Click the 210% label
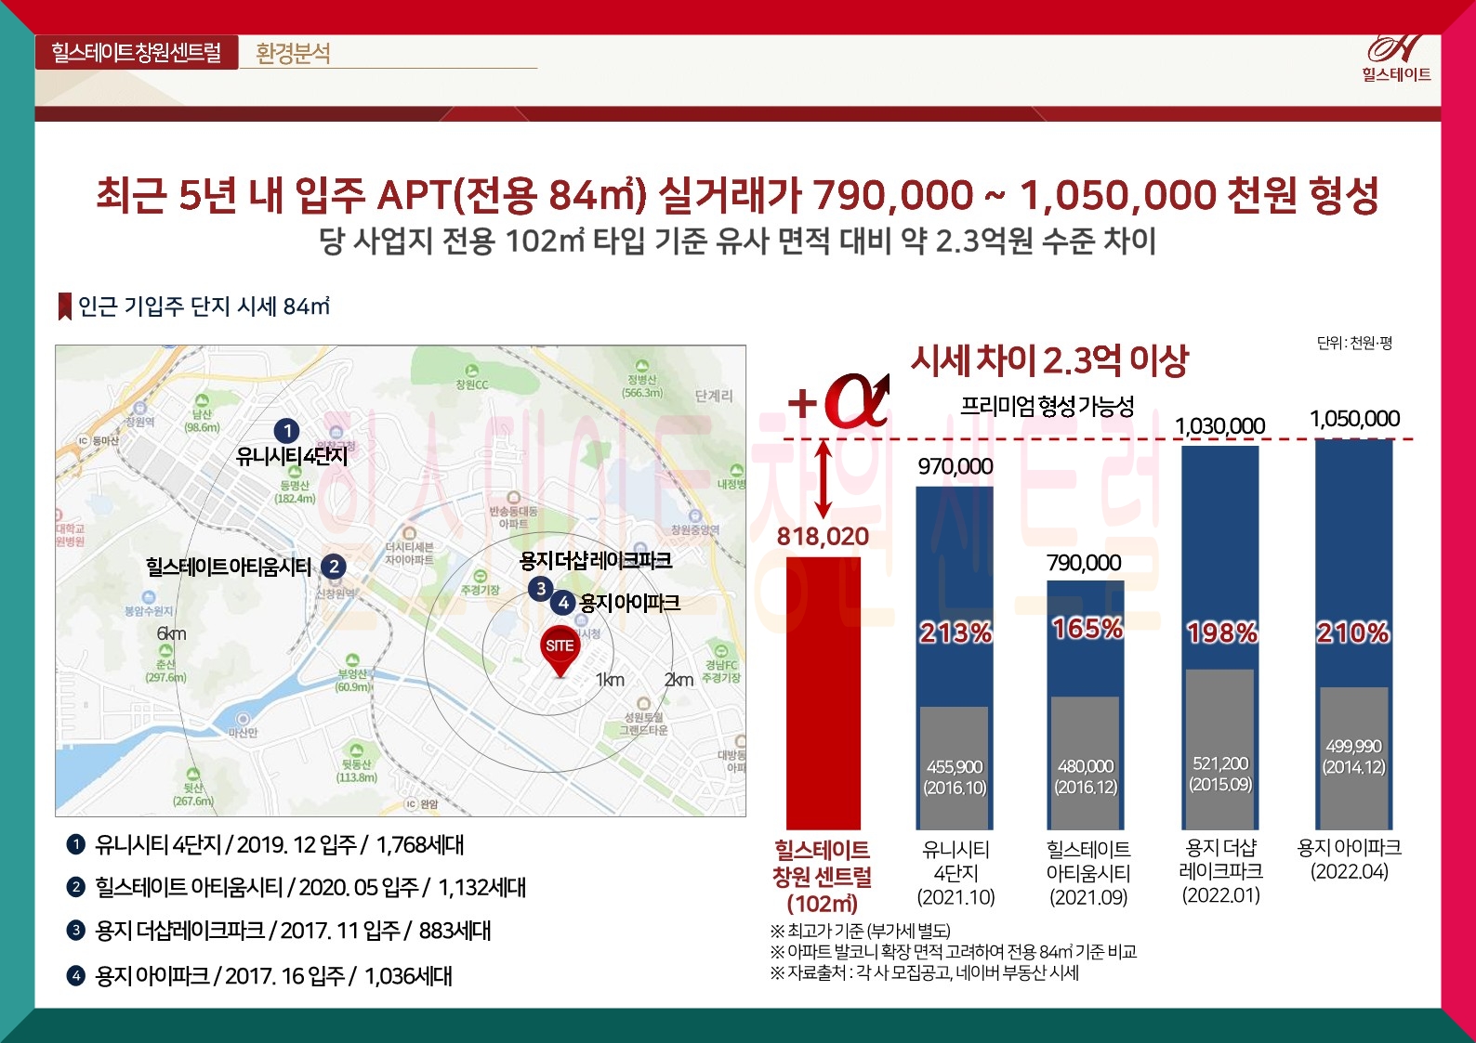This screenshot has width=1476, height=1043. (x=1353, y=633)
